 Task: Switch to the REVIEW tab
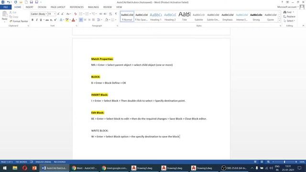click(x=108, y=7)
